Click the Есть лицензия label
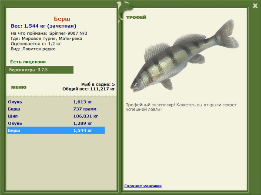Screen dimensions: 261x195 [x=28, y=62]
